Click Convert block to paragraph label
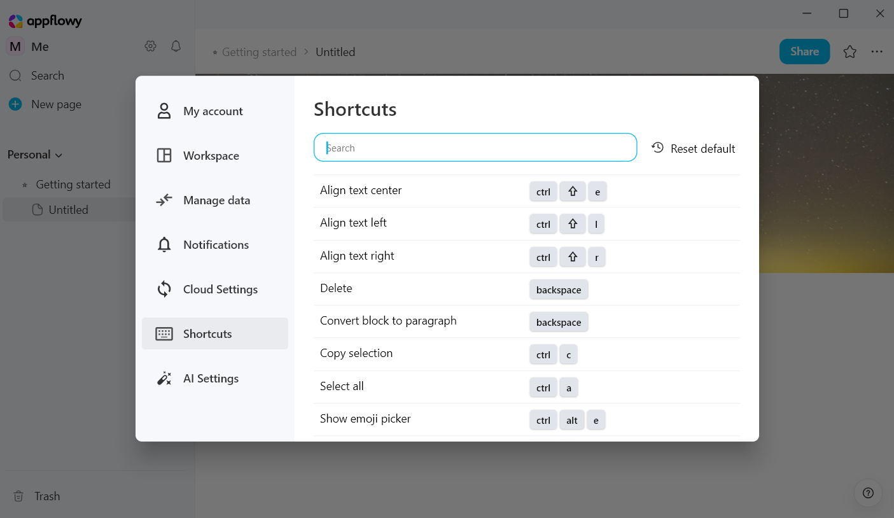 (x=388, y=321)
